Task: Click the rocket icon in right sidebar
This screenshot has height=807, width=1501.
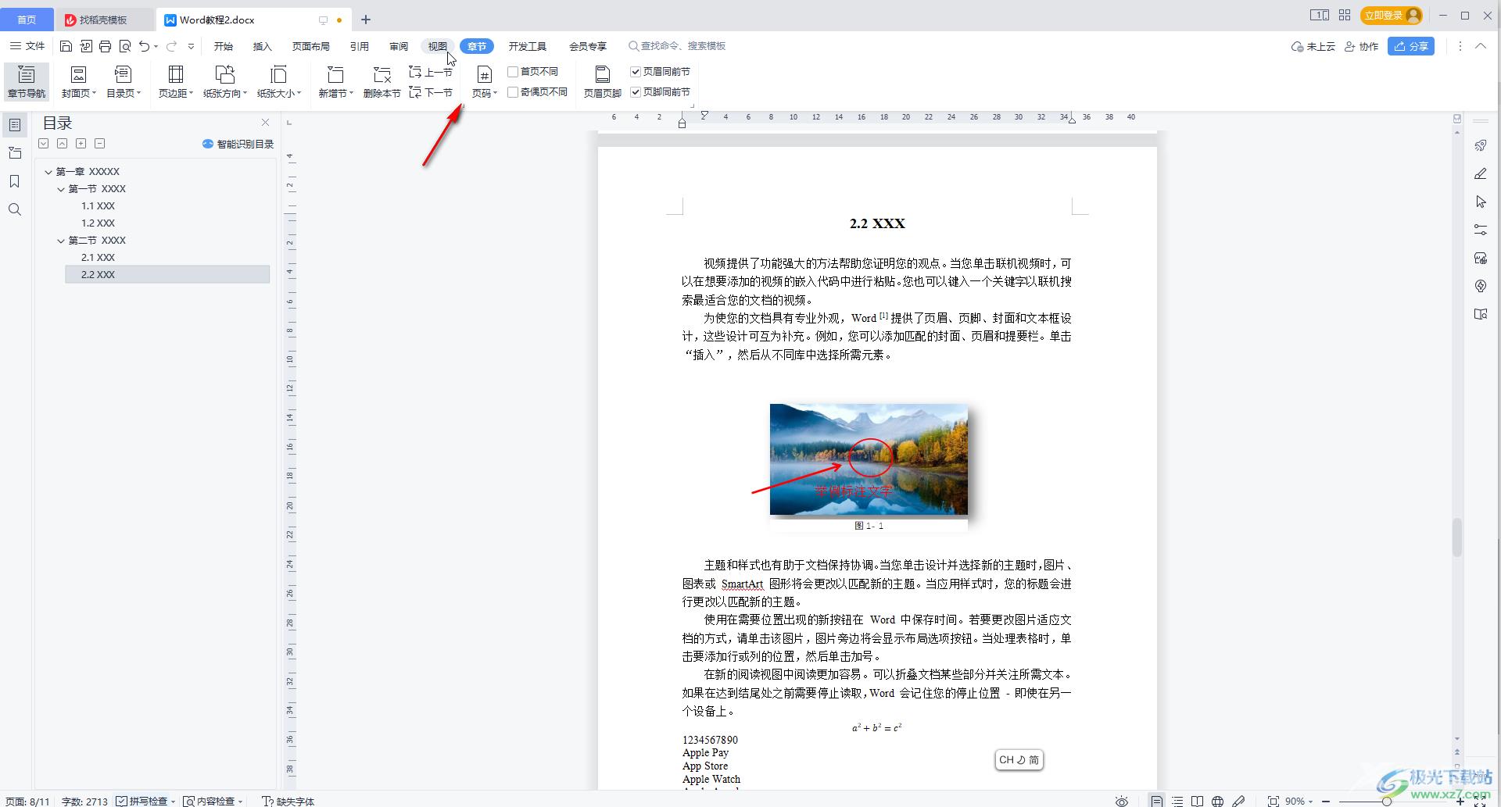Action: pos(1481,146)
